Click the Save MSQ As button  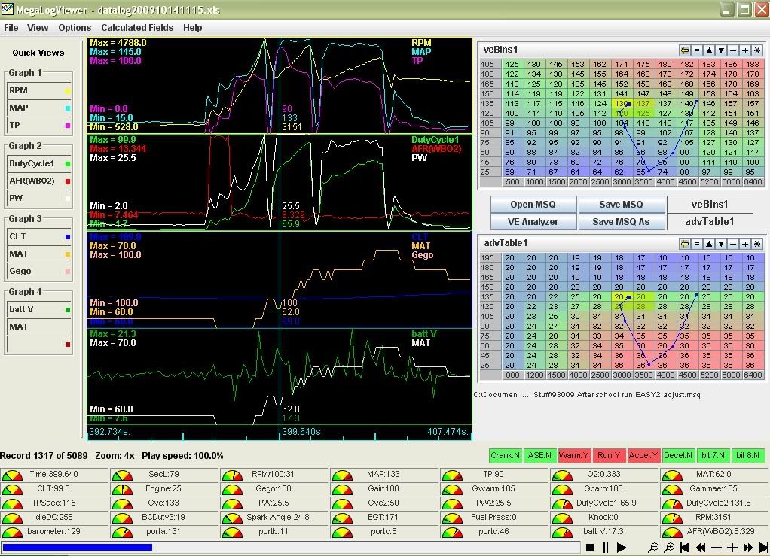621,221
